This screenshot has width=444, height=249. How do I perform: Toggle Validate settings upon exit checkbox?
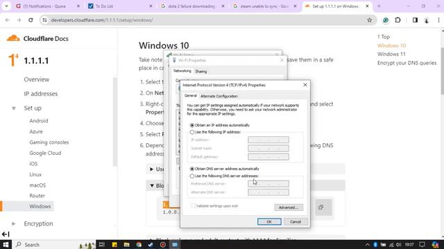pos(193,206)
